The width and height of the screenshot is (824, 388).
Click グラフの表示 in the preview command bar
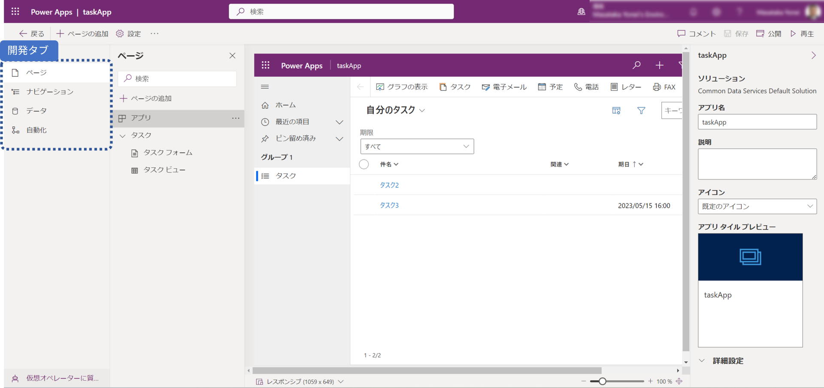[402, 87]
